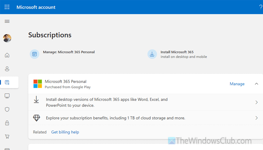Viewport: 263px width, 150px height.
Task: Open Your info person icon in sidebar
Action: (7, 69)
